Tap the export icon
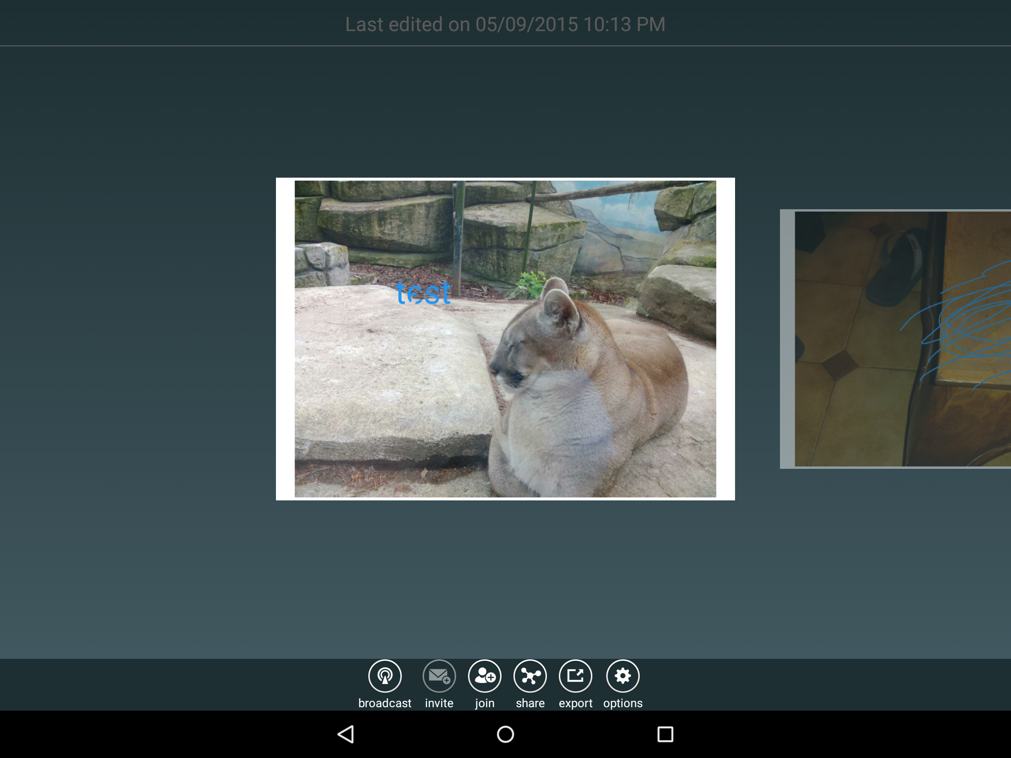 pyautogui.click(x=576, y=676)
